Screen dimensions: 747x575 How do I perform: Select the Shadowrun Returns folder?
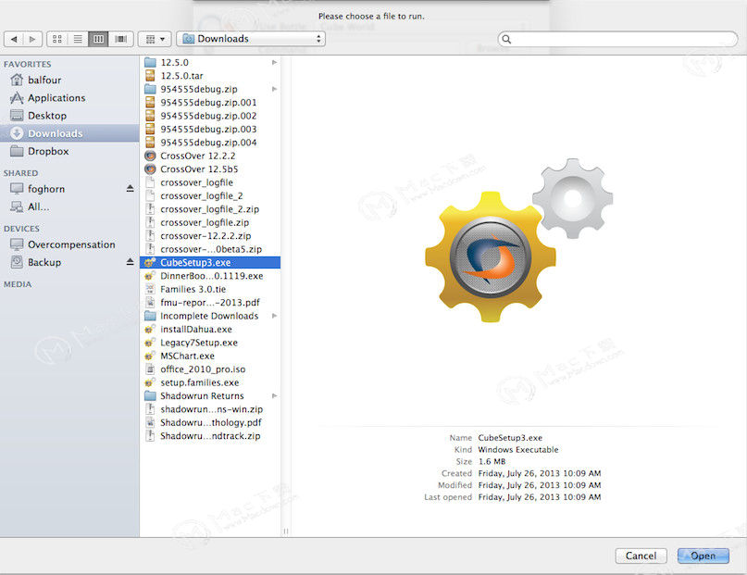click(210, 396)
